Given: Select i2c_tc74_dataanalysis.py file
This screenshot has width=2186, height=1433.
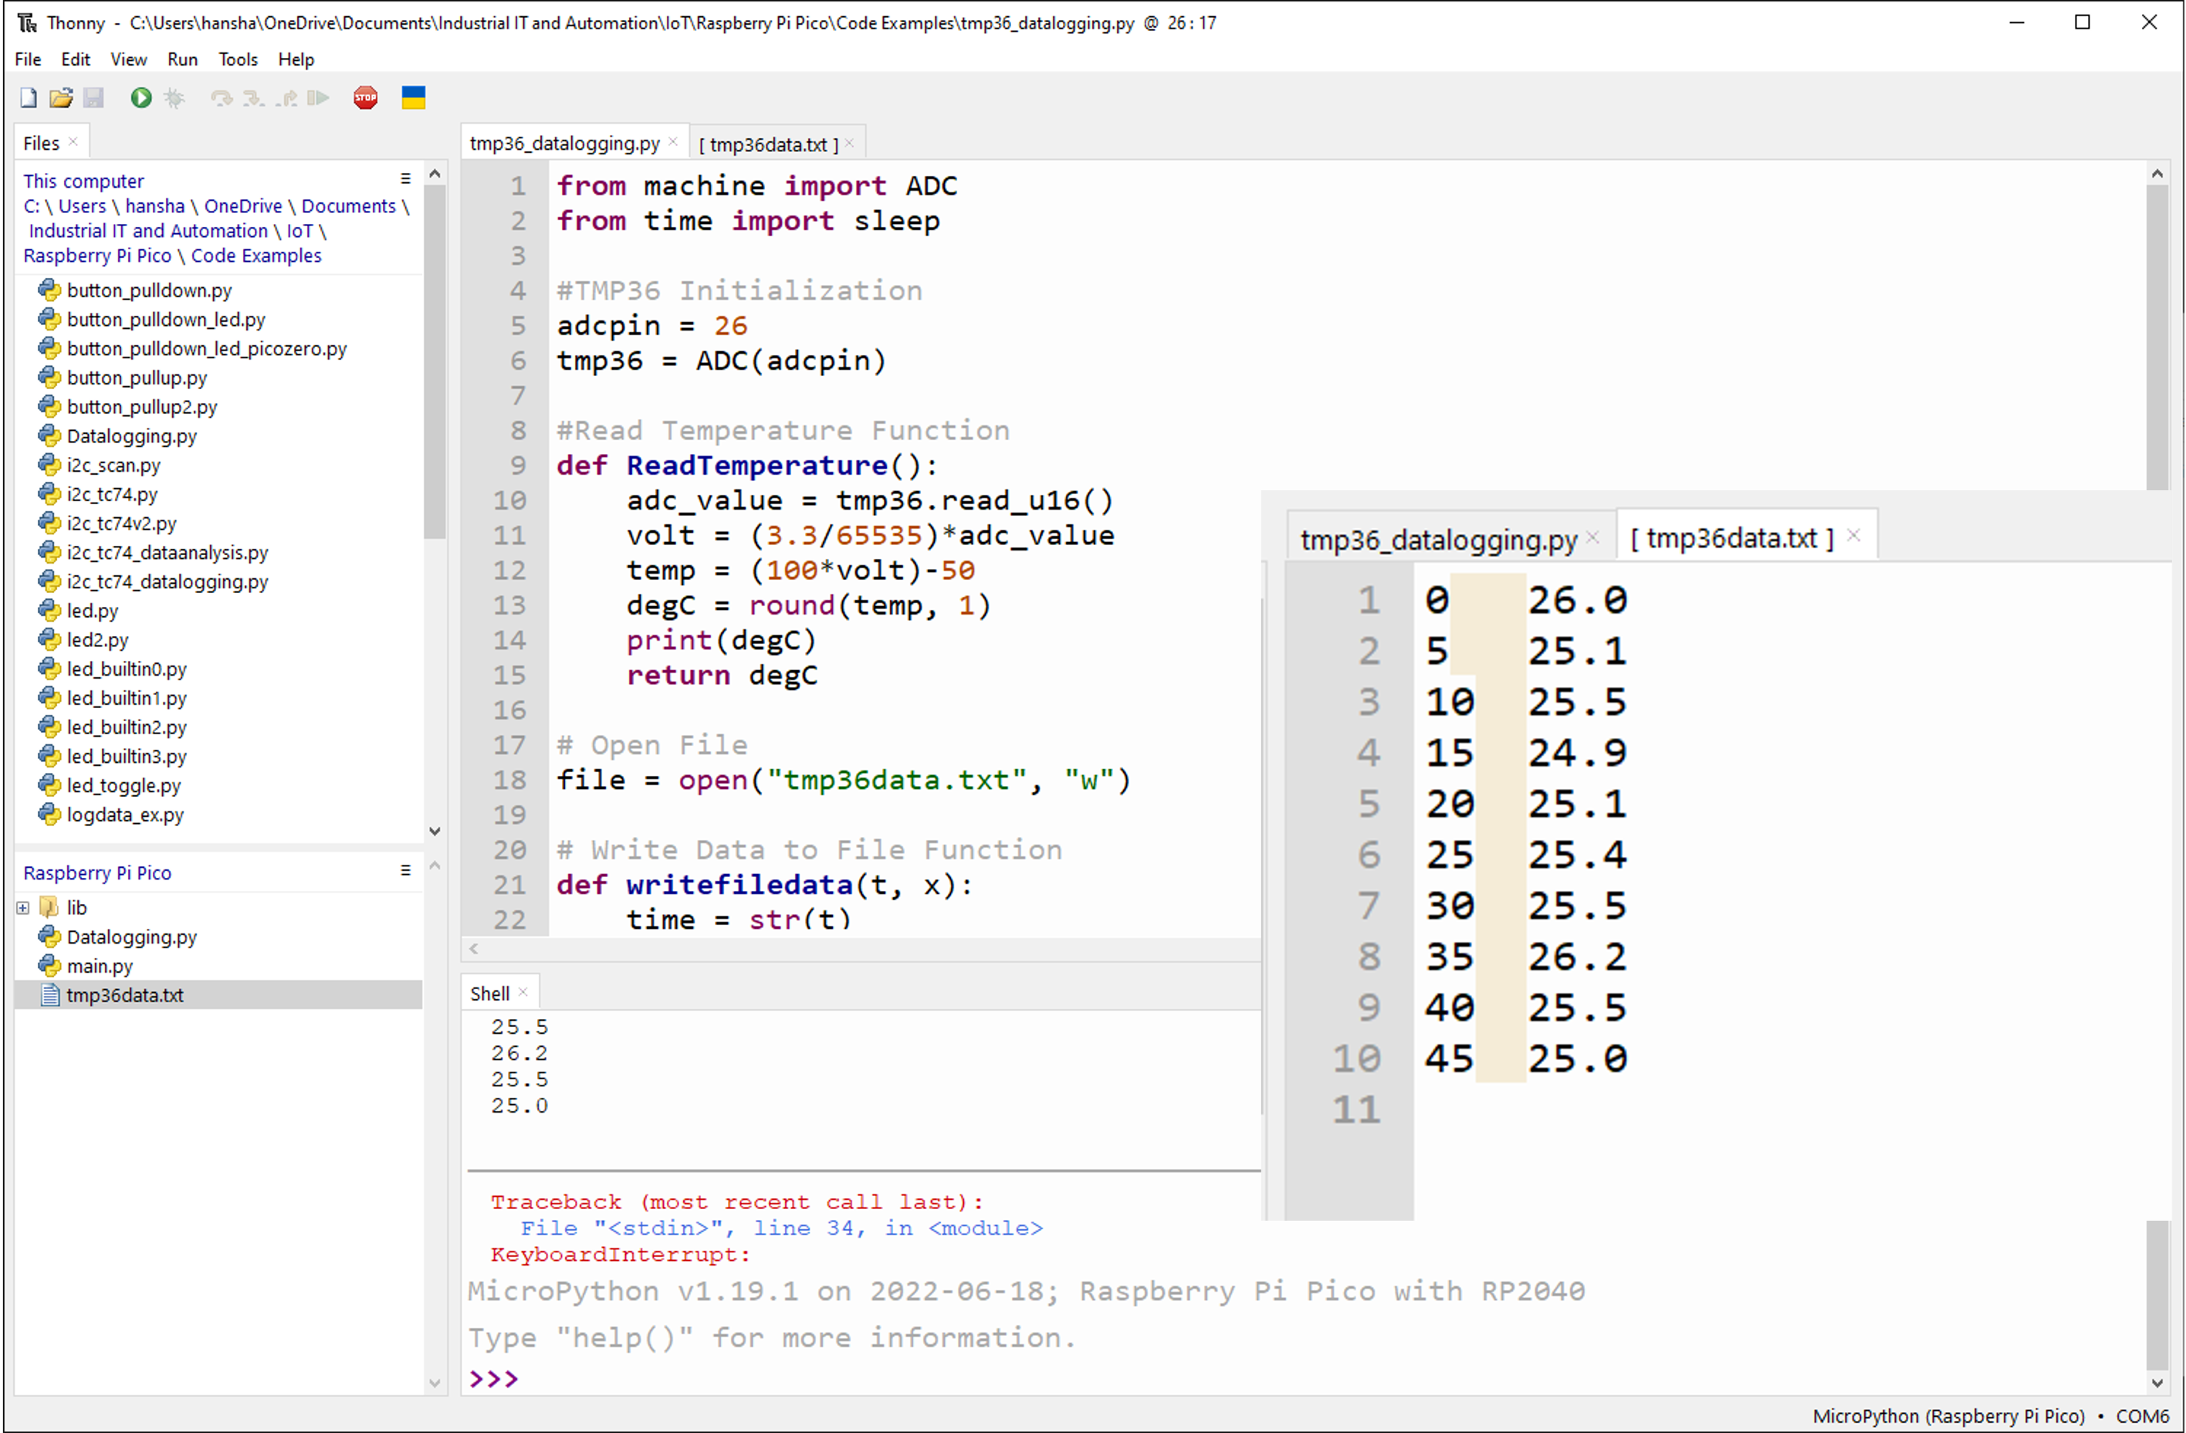Looking at the screenshot, I should coord(168,553).
